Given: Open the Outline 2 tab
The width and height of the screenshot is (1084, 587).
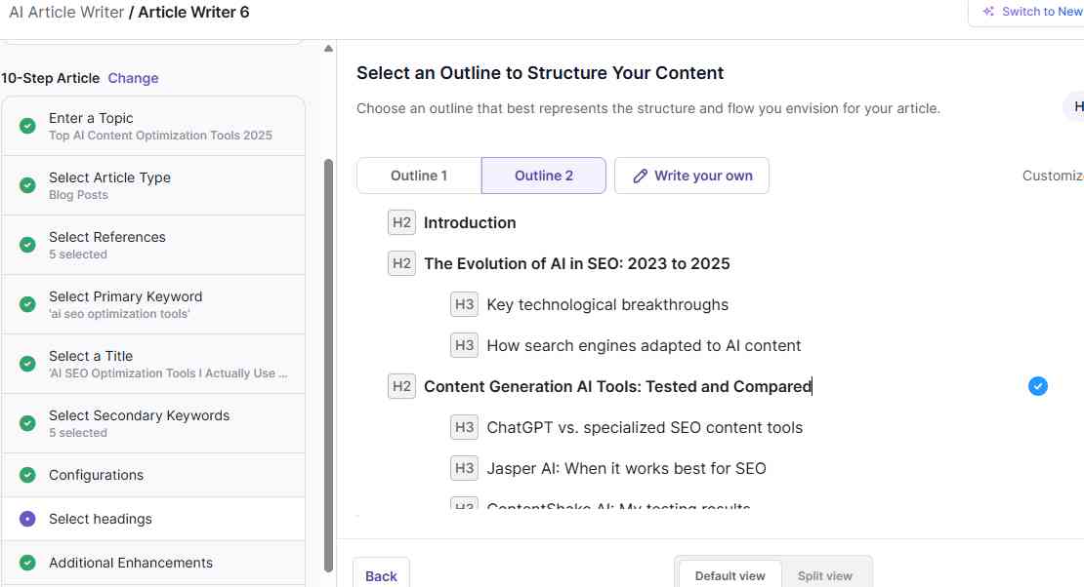Looking at the screenshot, I should click(x=543, y=176).
